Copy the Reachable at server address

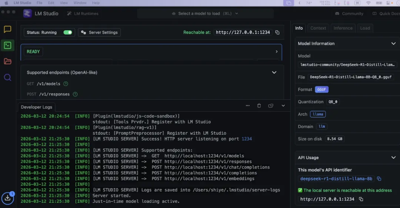(277, 32)
